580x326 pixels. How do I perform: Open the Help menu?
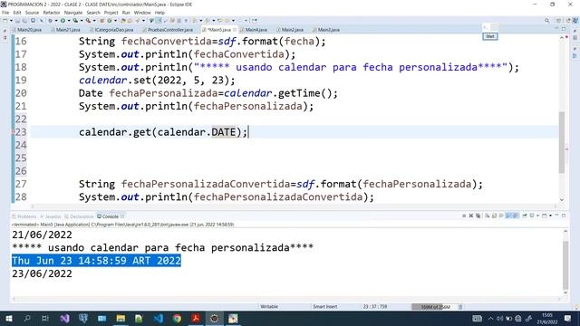(159, 13)
